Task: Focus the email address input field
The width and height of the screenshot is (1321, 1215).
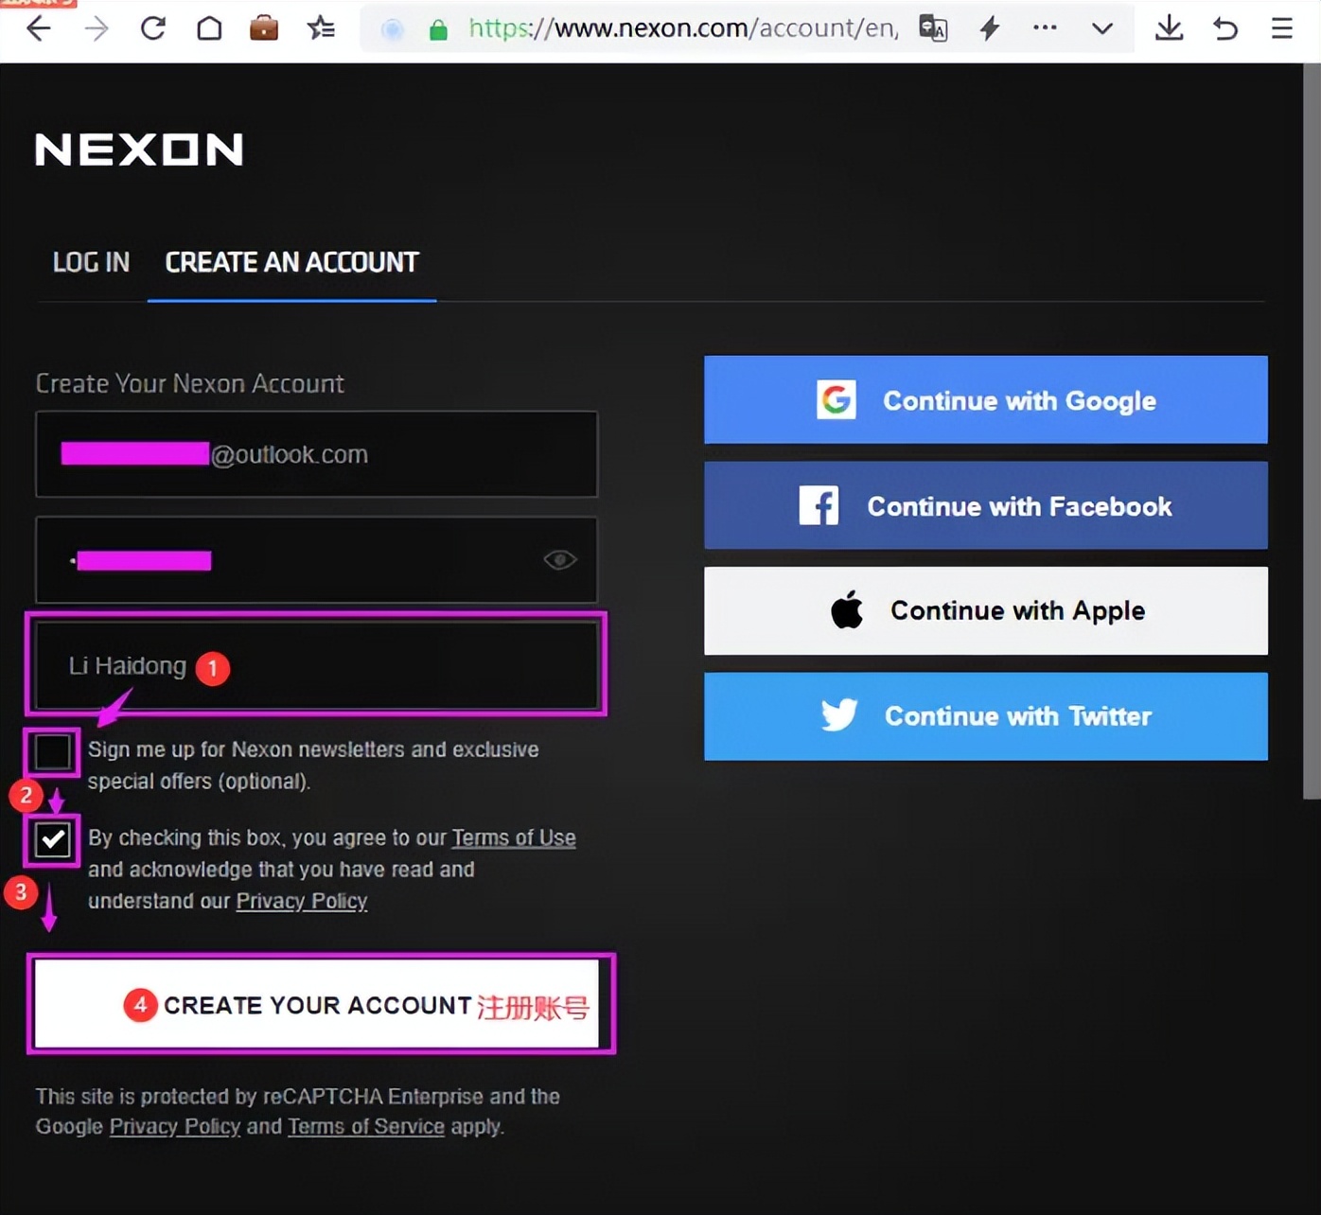Action: 317,454
